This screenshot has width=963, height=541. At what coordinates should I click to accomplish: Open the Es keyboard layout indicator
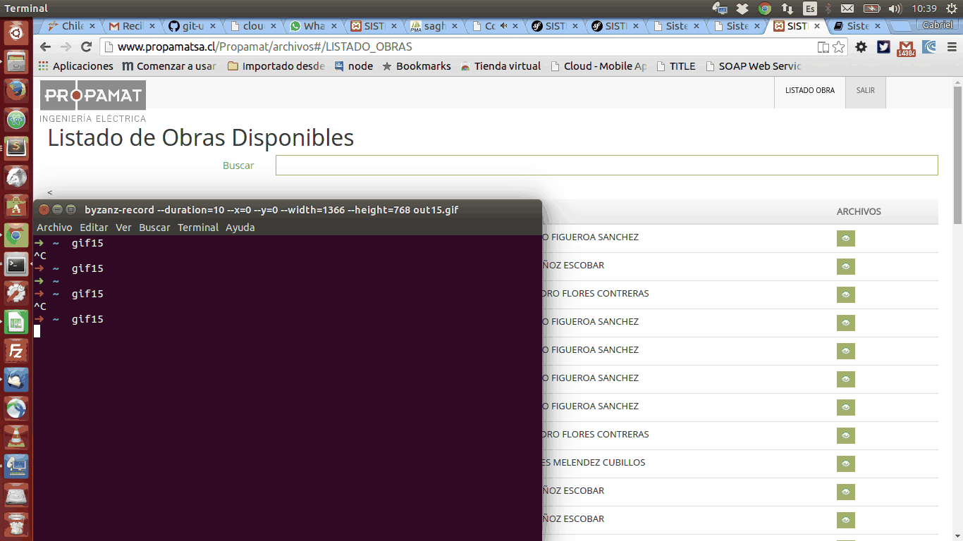(810, 8)
